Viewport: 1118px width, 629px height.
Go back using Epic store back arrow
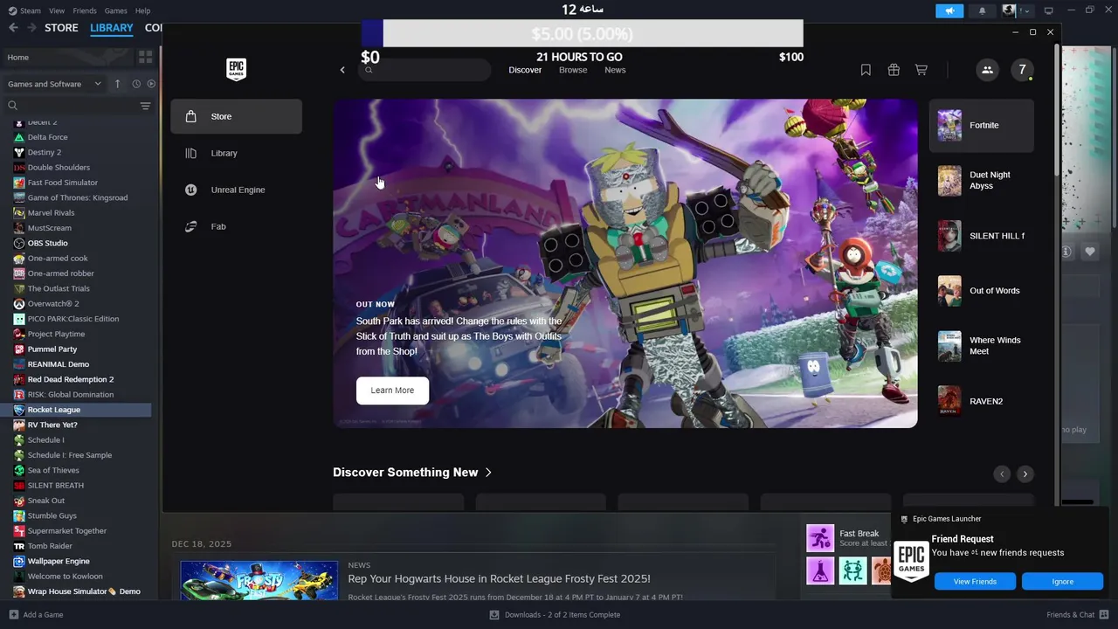coord(342,70)
